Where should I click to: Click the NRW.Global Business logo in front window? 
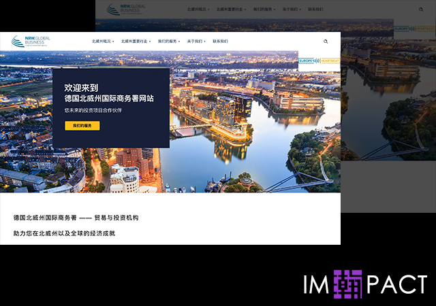31,41
